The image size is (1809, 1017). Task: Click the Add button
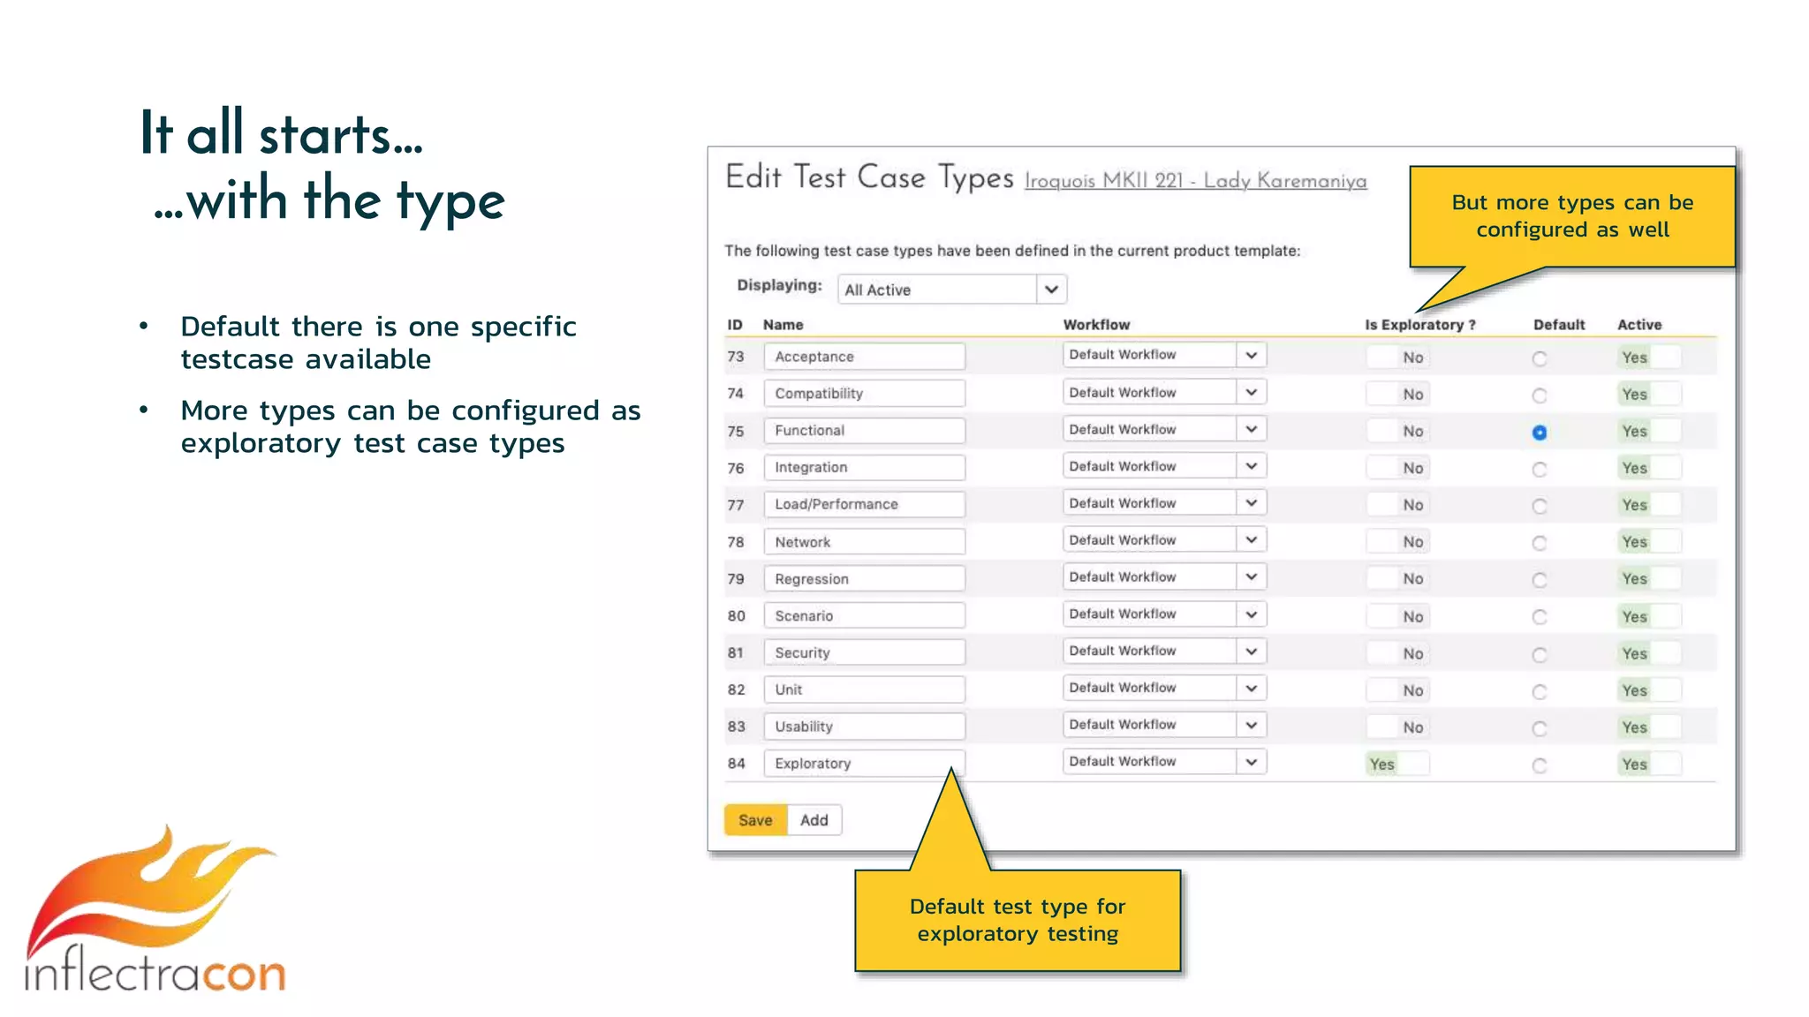[814, 820]
